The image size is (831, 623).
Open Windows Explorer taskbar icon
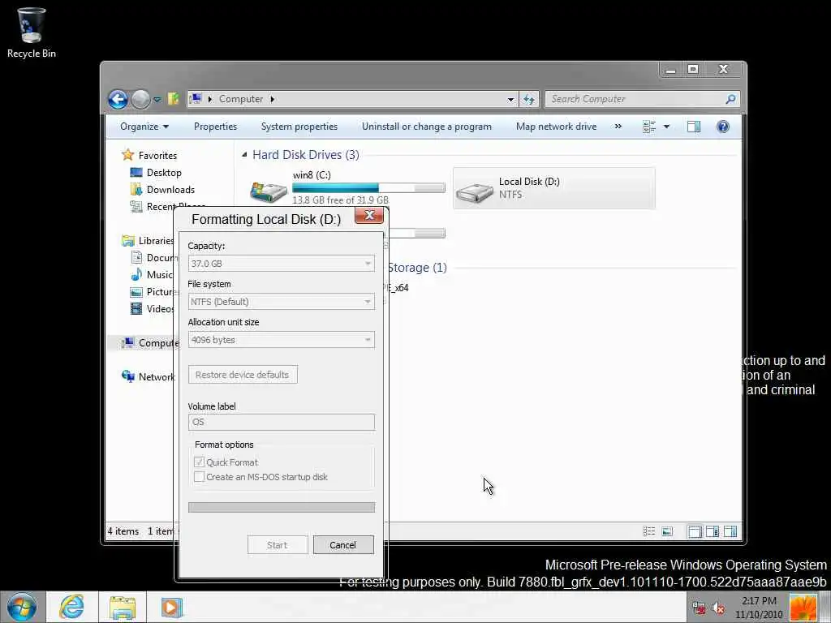coord(123,608)
